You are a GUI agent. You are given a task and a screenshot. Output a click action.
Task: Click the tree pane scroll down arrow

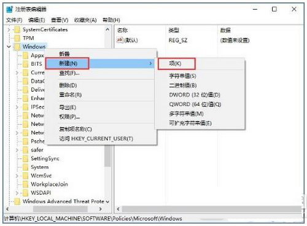107,201
